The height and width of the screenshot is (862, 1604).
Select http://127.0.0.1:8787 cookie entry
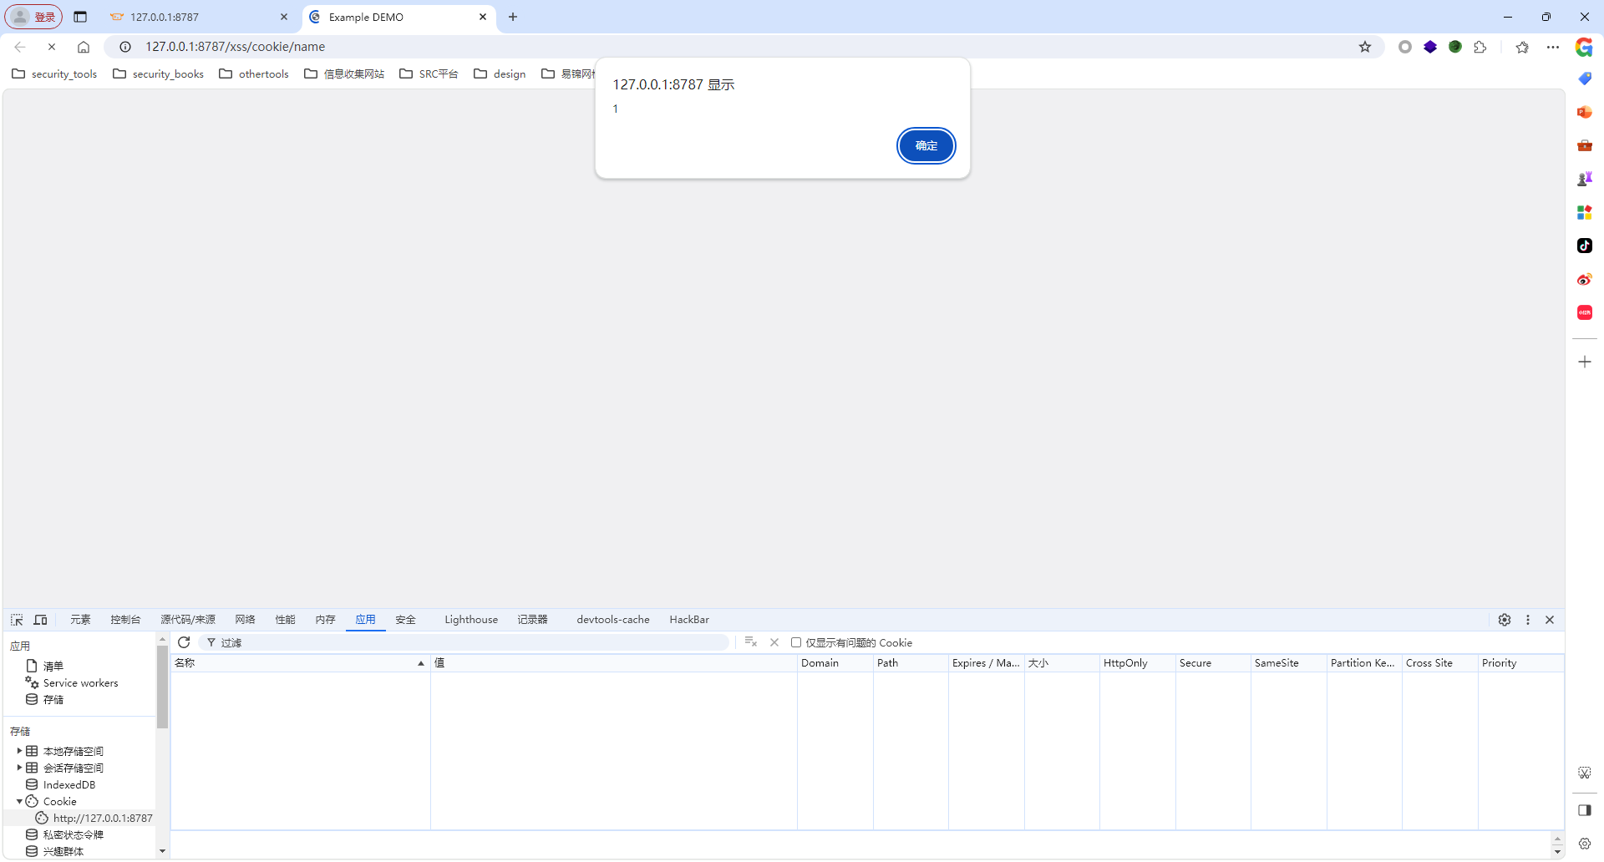pos(102,818)
